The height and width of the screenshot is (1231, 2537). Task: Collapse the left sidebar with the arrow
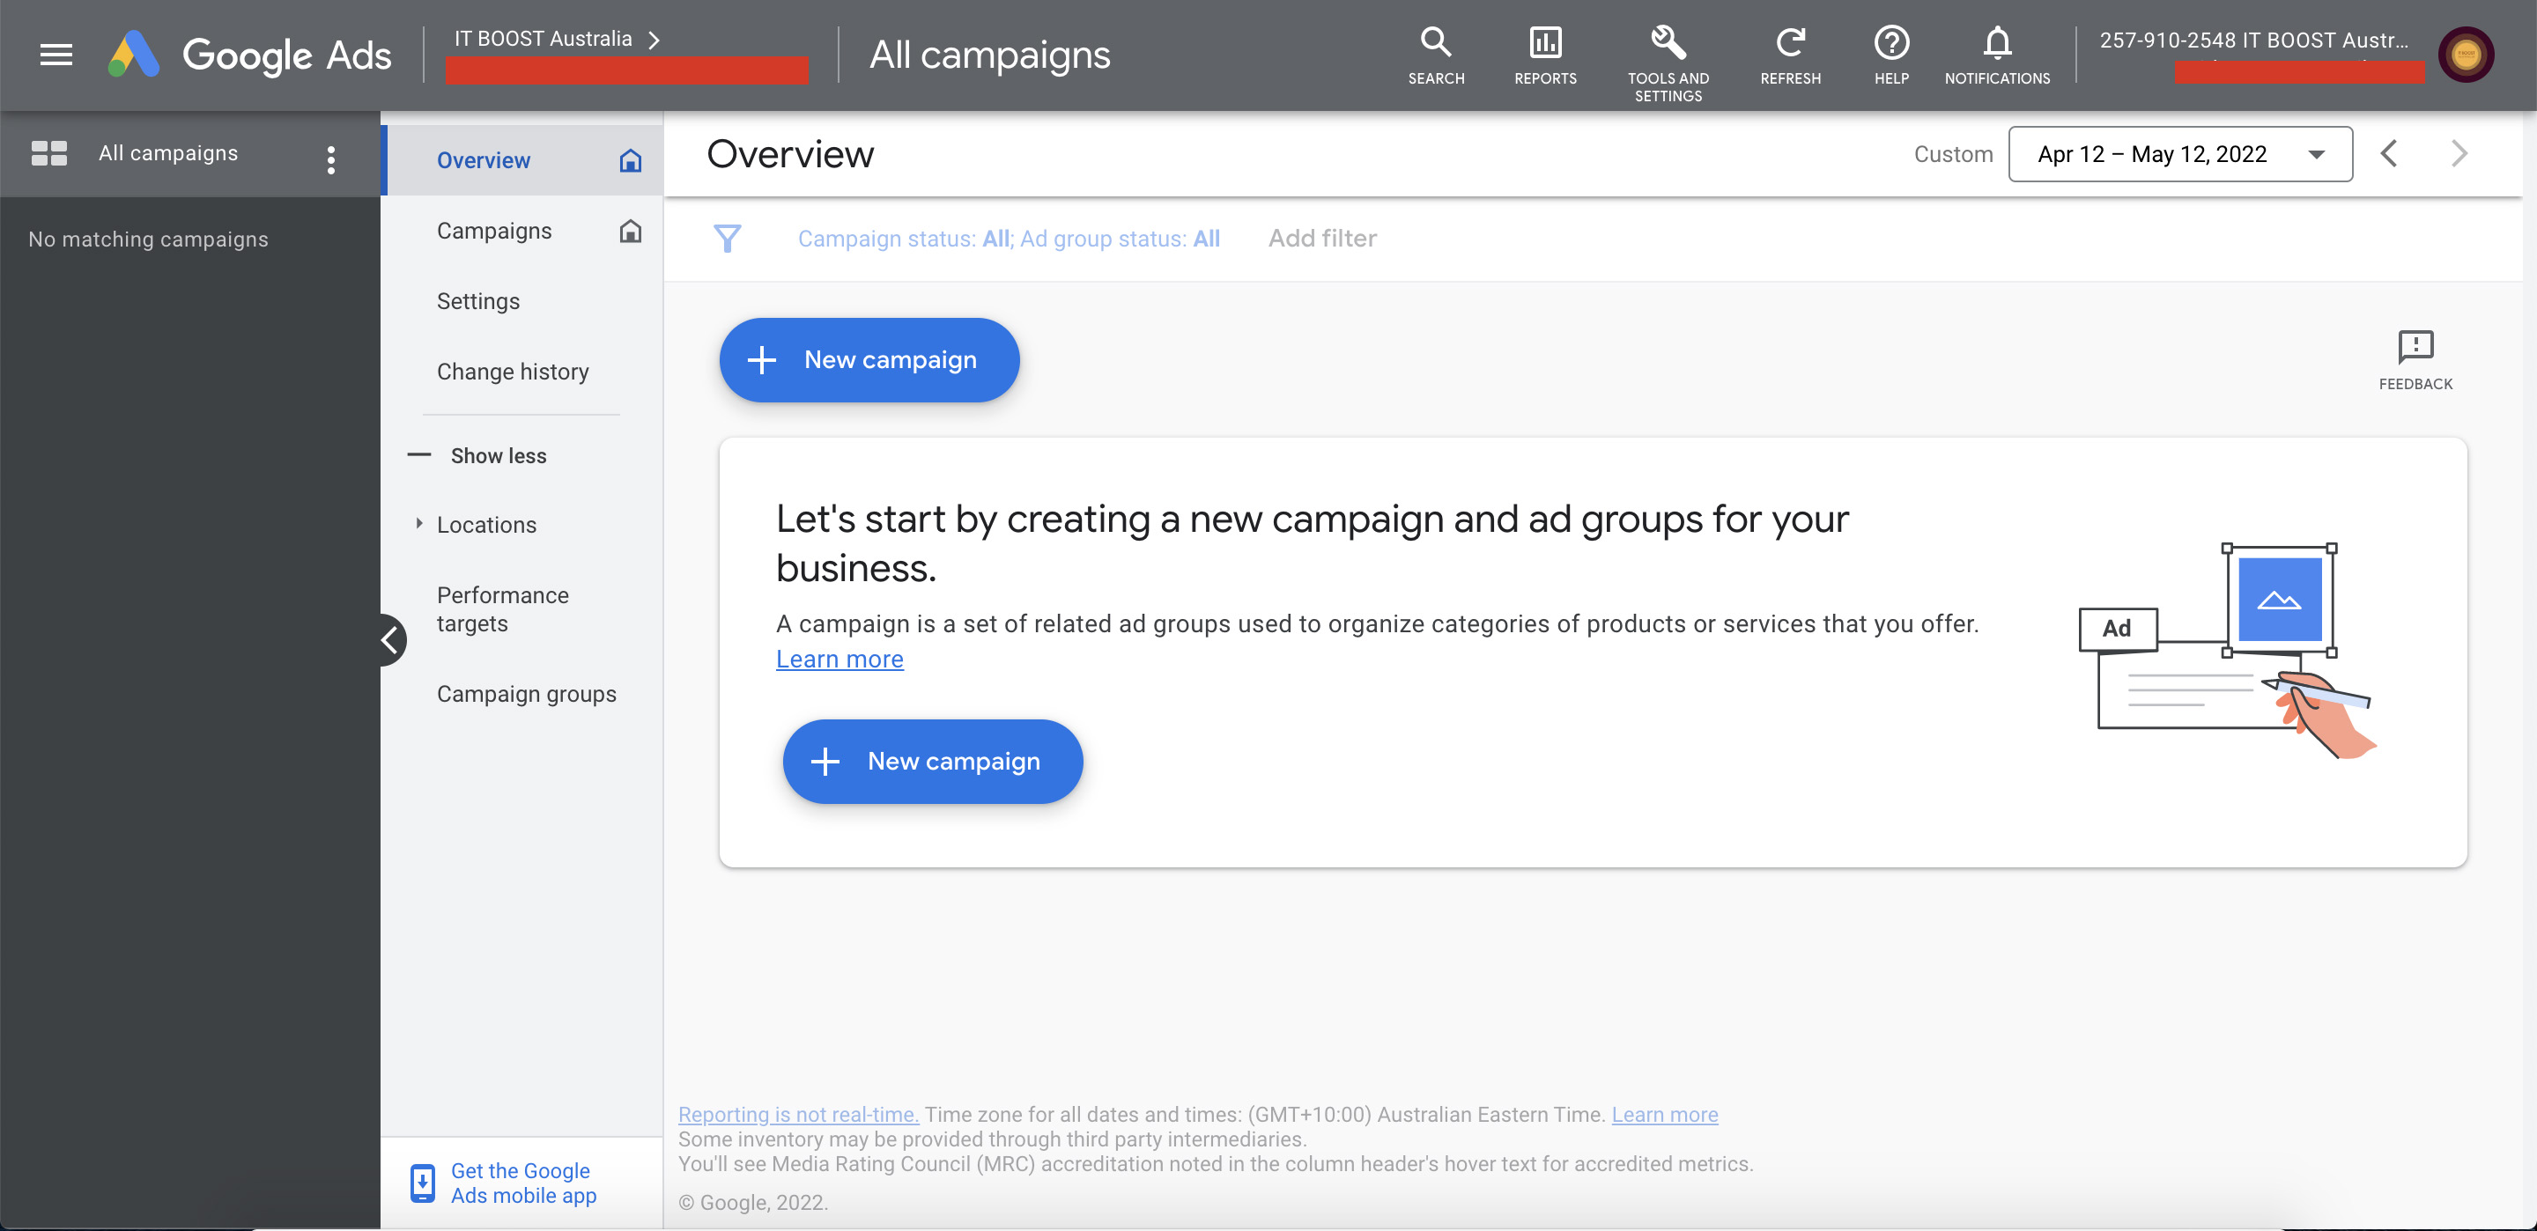(x=389, y=639)
